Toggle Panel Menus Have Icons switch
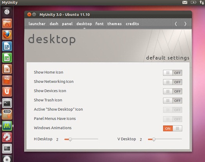The image size is (205, 162). 173,119
